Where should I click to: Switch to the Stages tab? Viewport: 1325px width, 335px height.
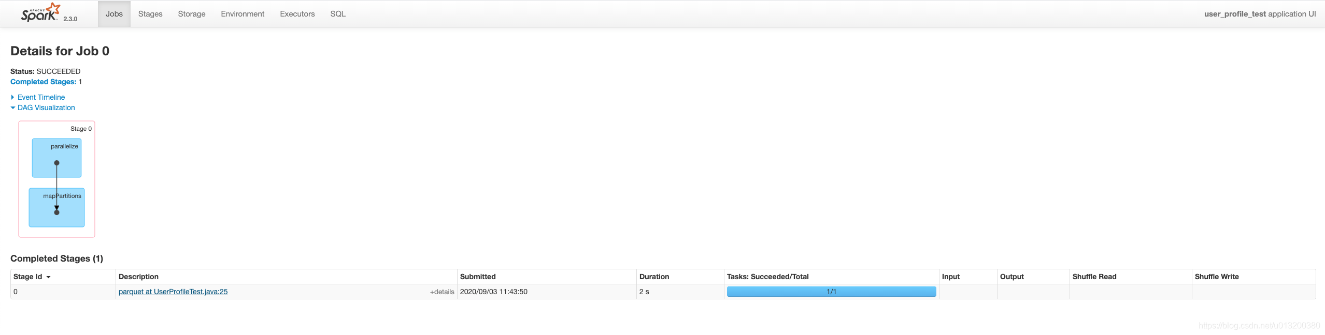pos(150,14)
